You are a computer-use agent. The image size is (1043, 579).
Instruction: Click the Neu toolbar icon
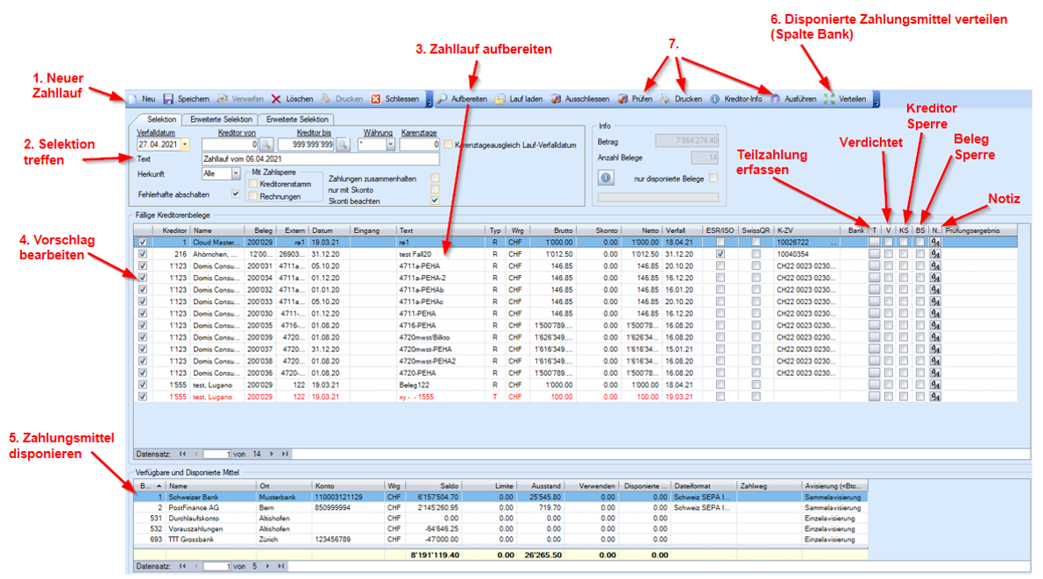point(133,100)
